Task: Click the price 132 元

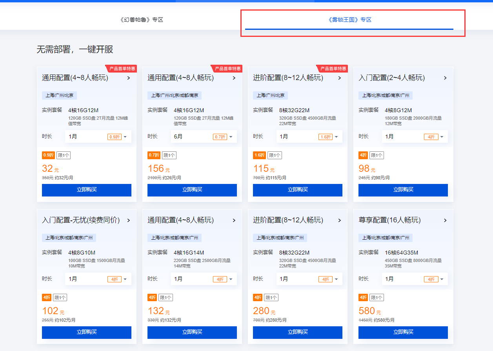Action: (x=158, y=311)
